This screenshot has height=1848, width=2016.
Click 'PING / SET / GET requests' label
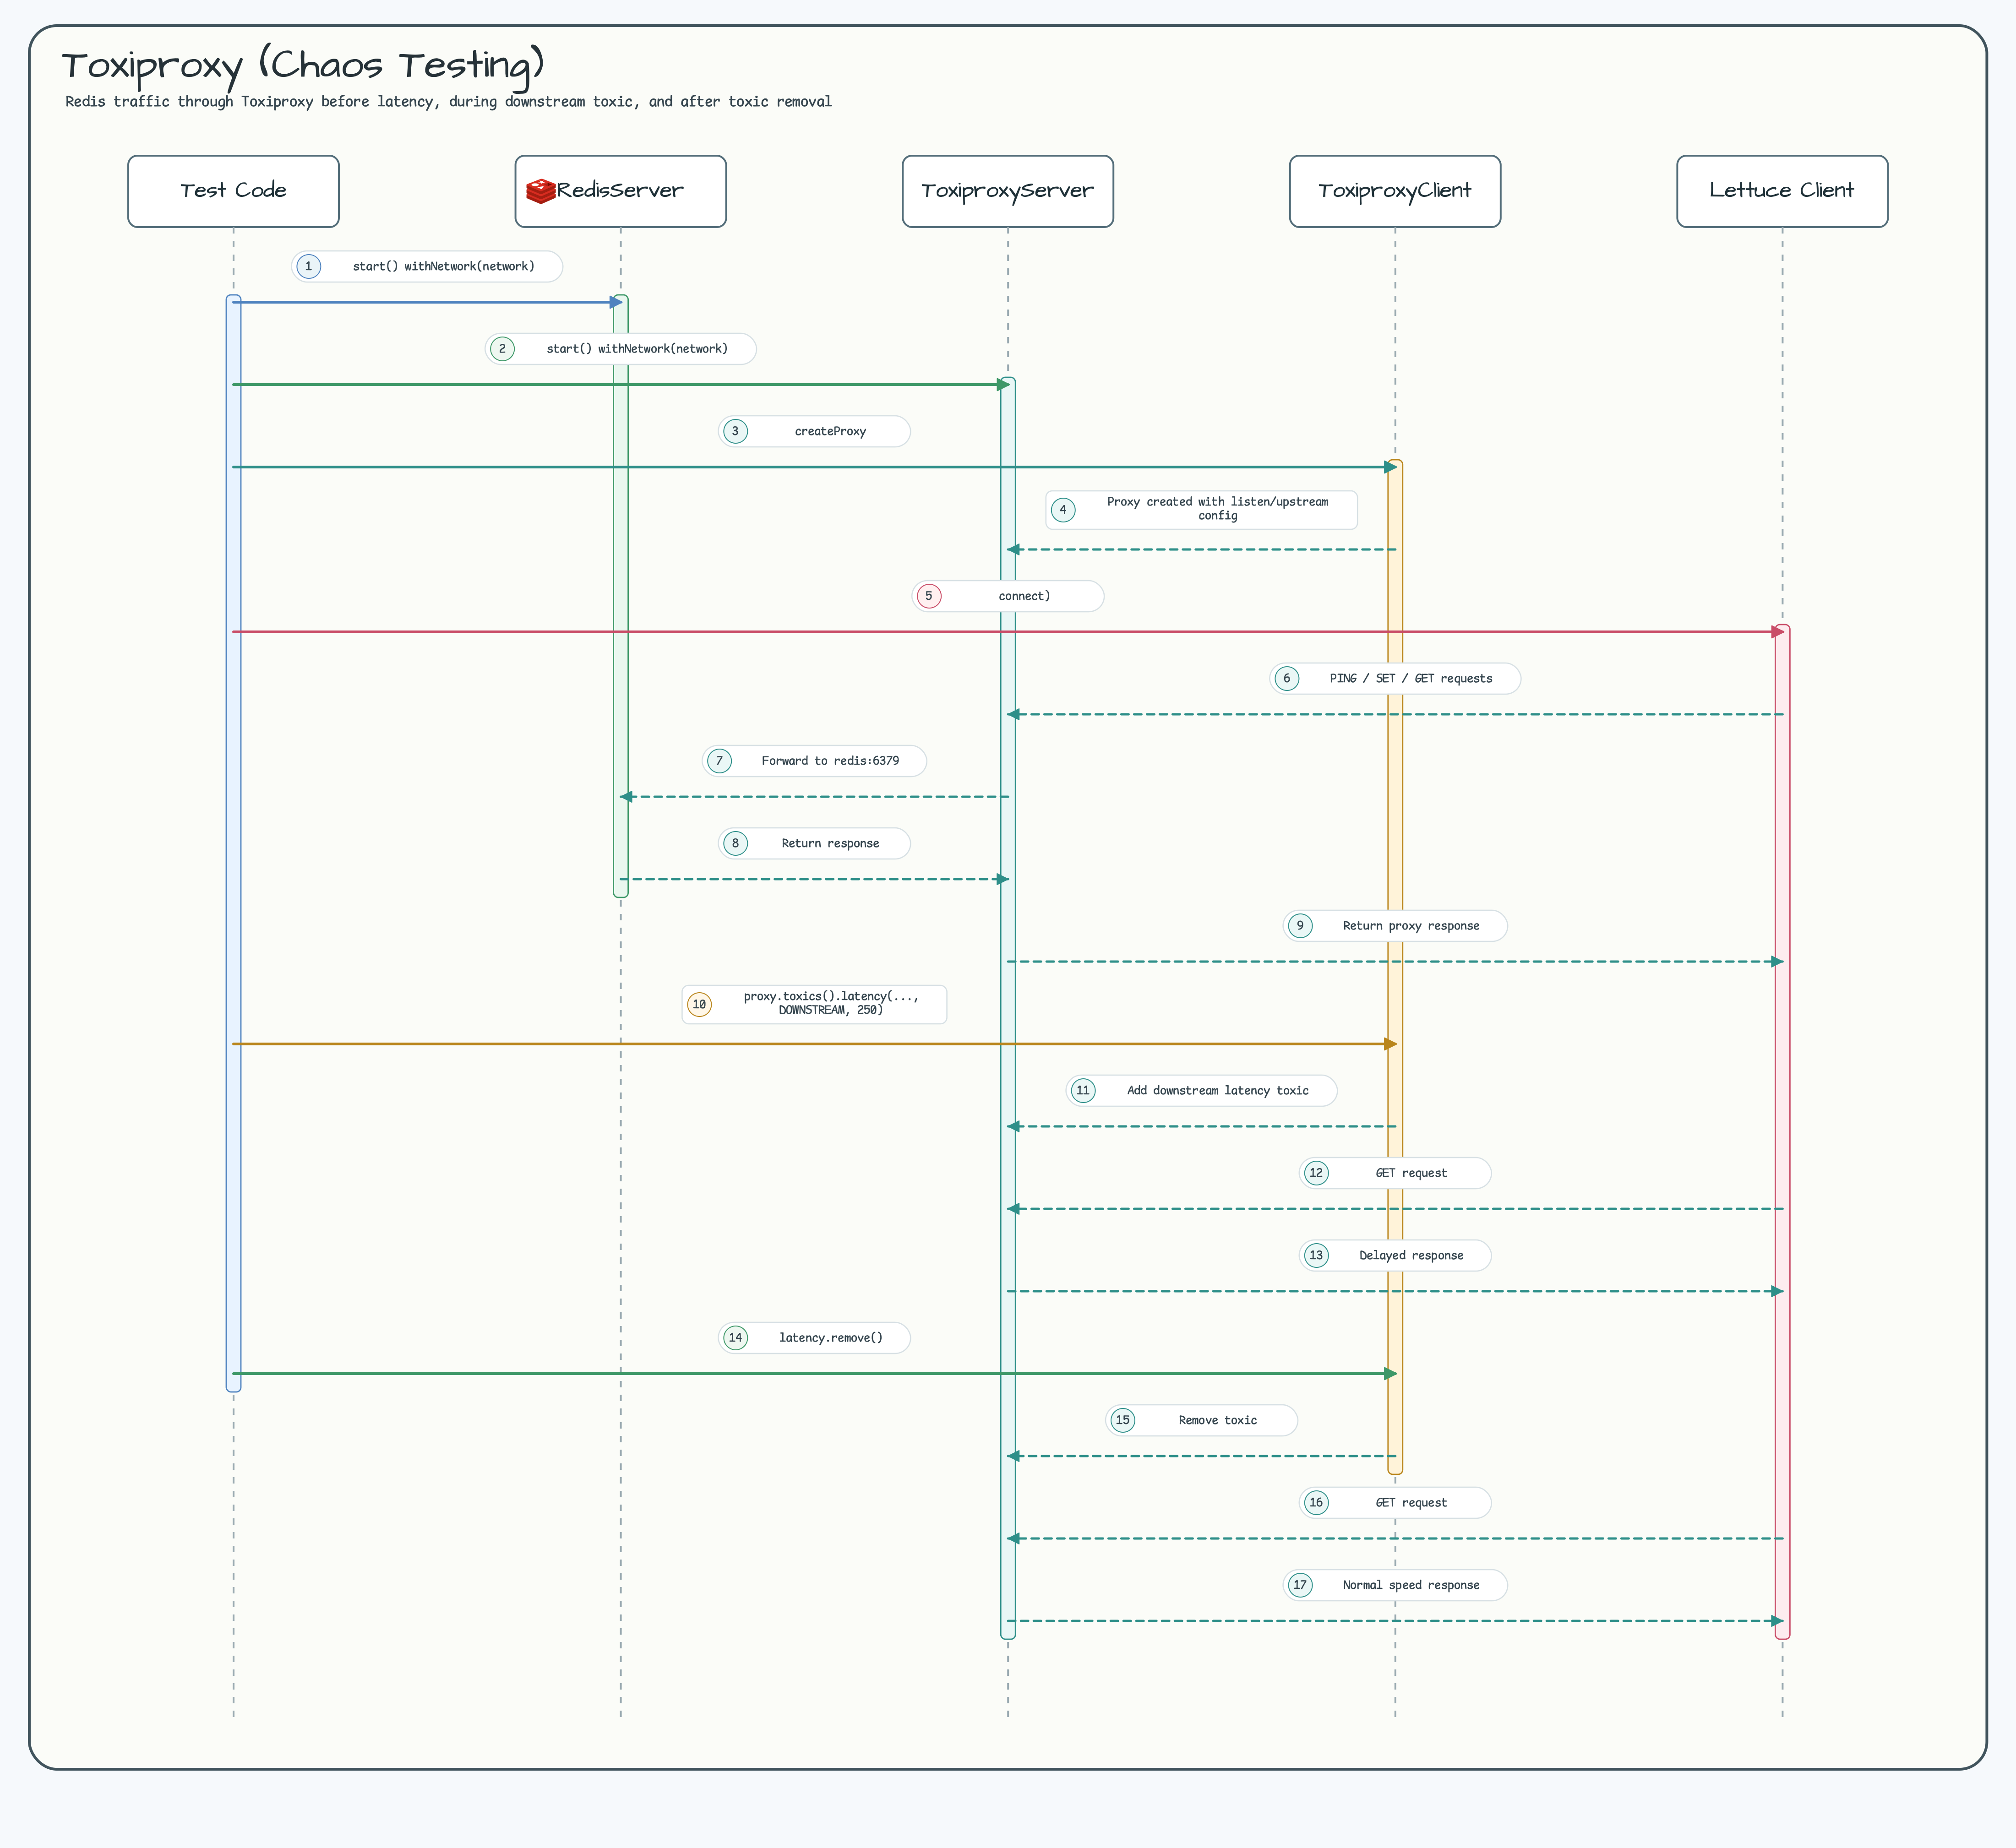tap(1395, 678)
